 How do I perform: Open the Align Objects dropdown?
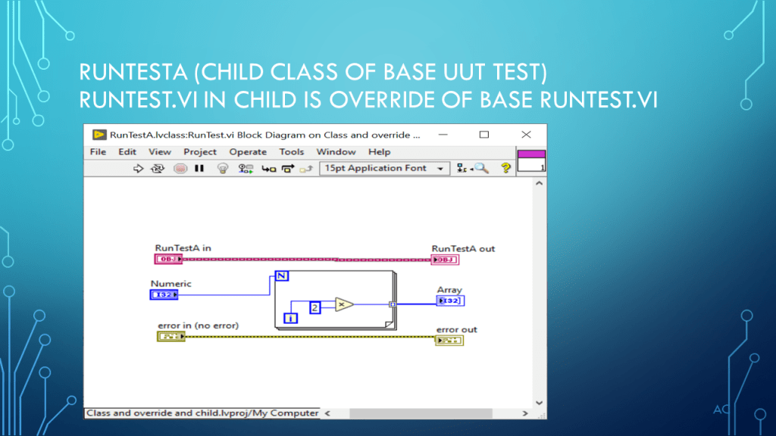click(x=462, y=169)
